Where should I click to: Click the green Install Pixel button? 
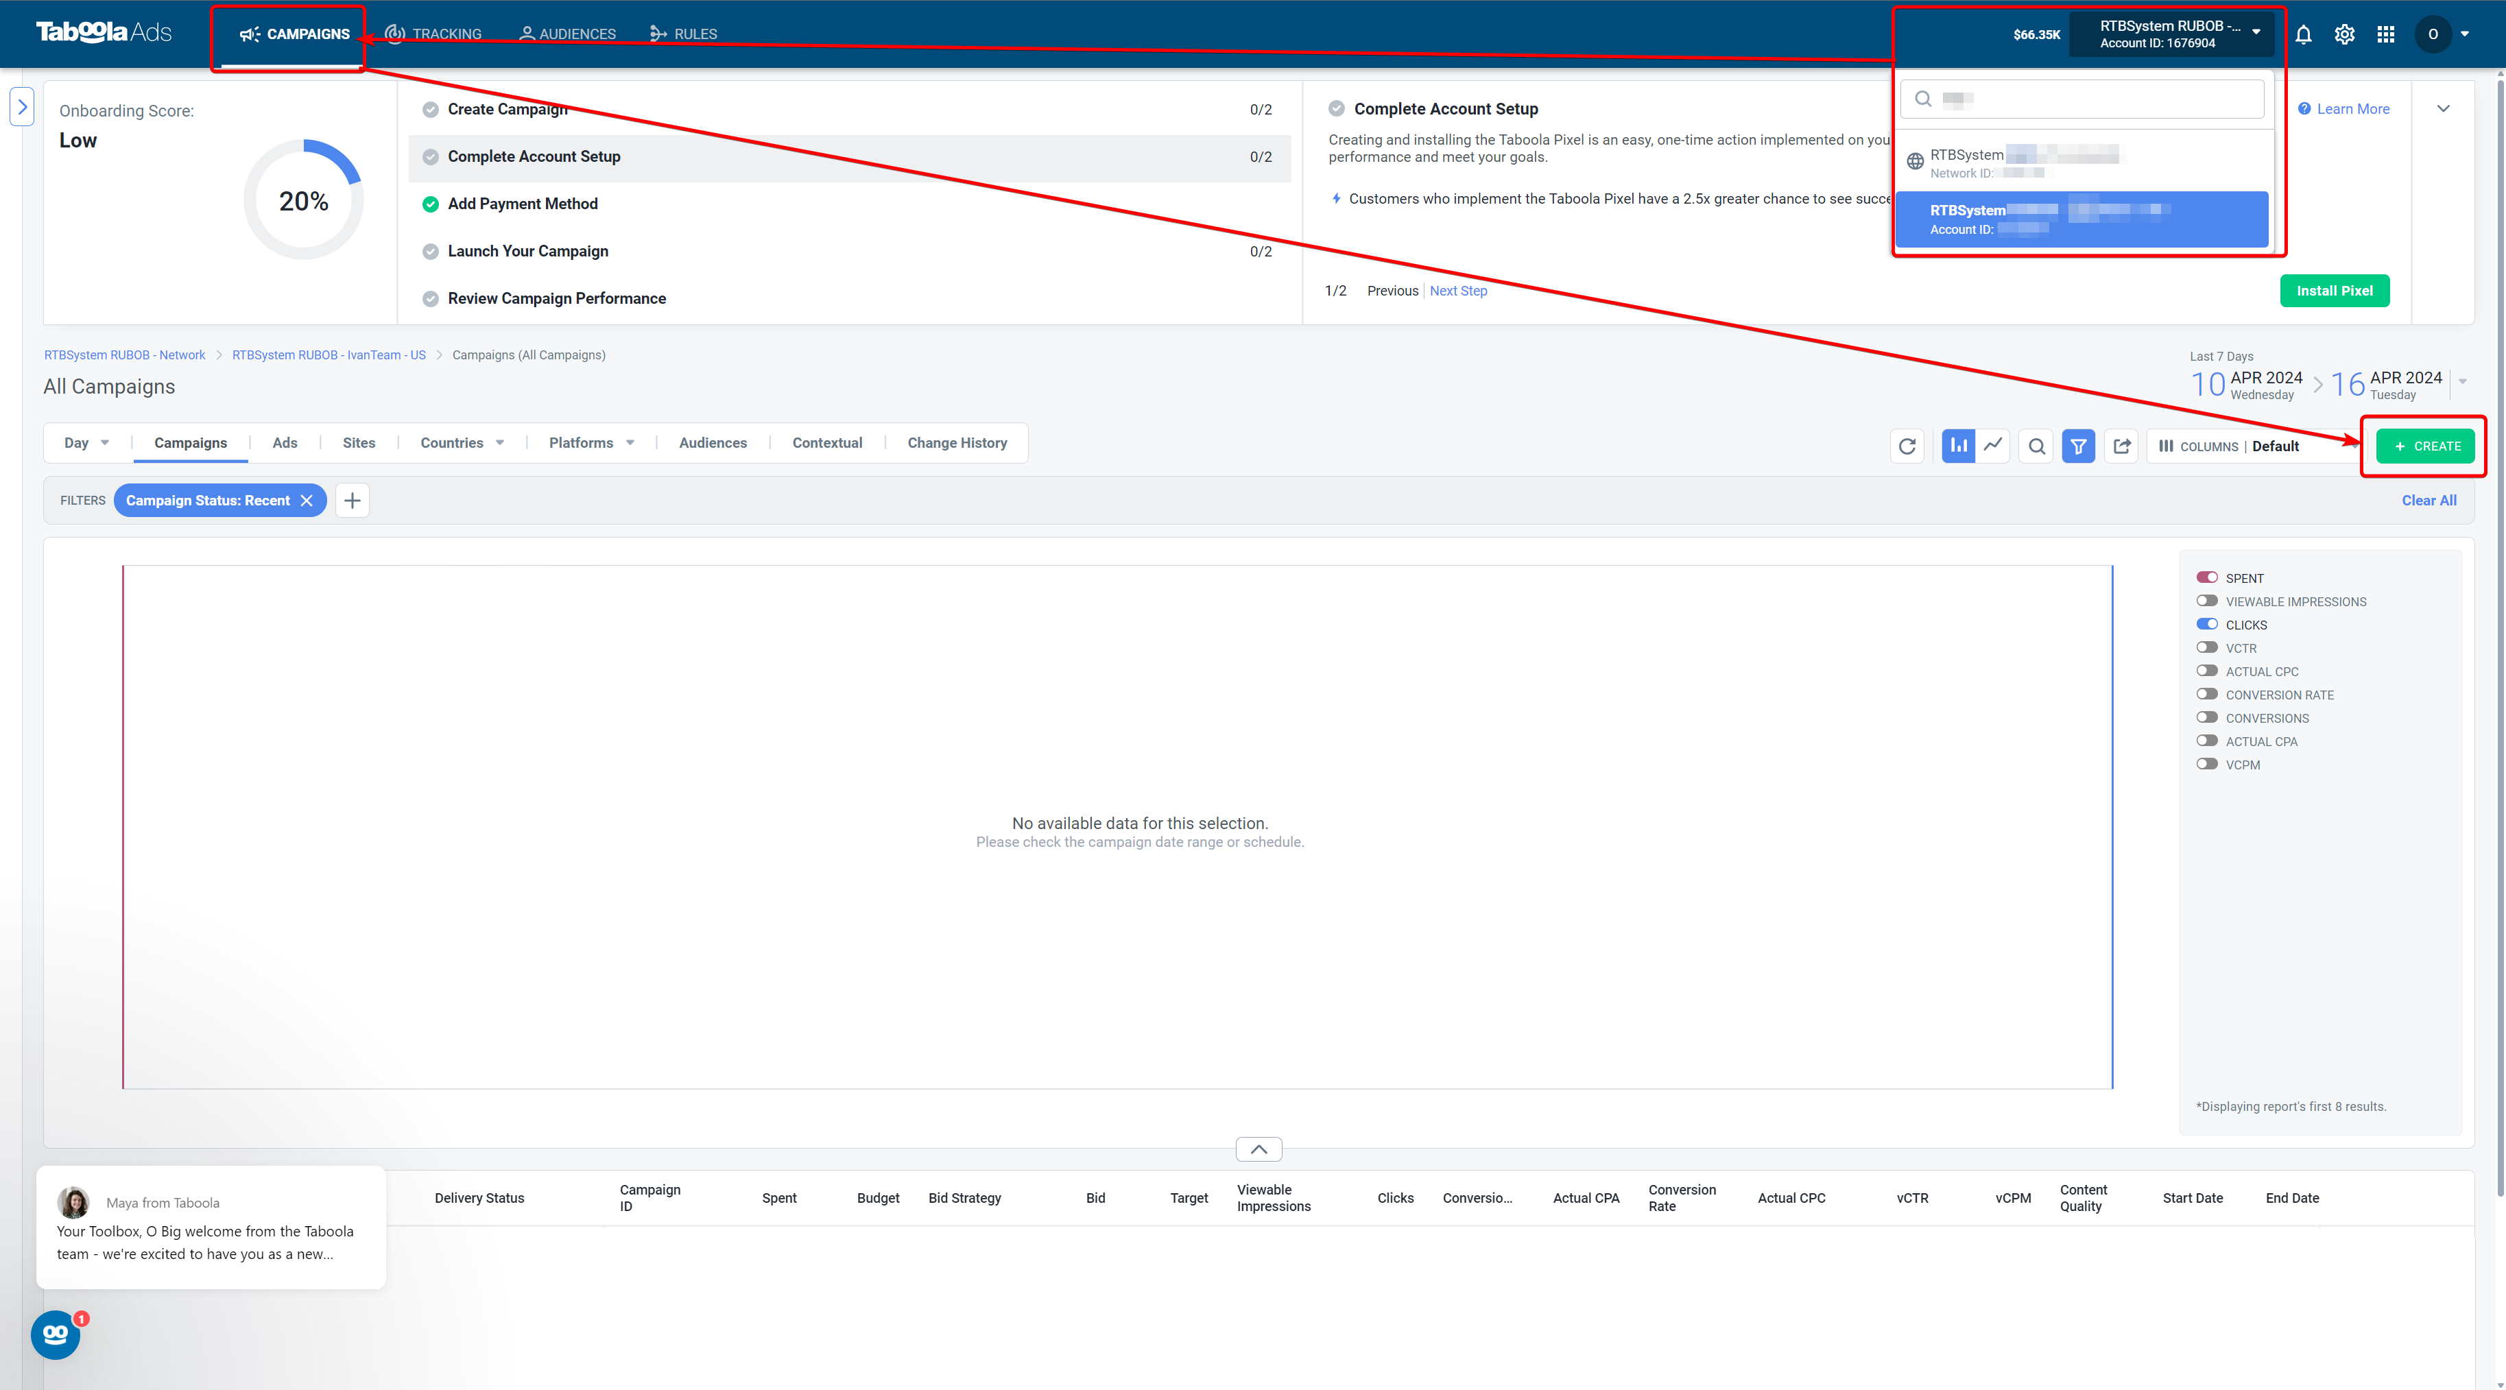[2334, 291]
